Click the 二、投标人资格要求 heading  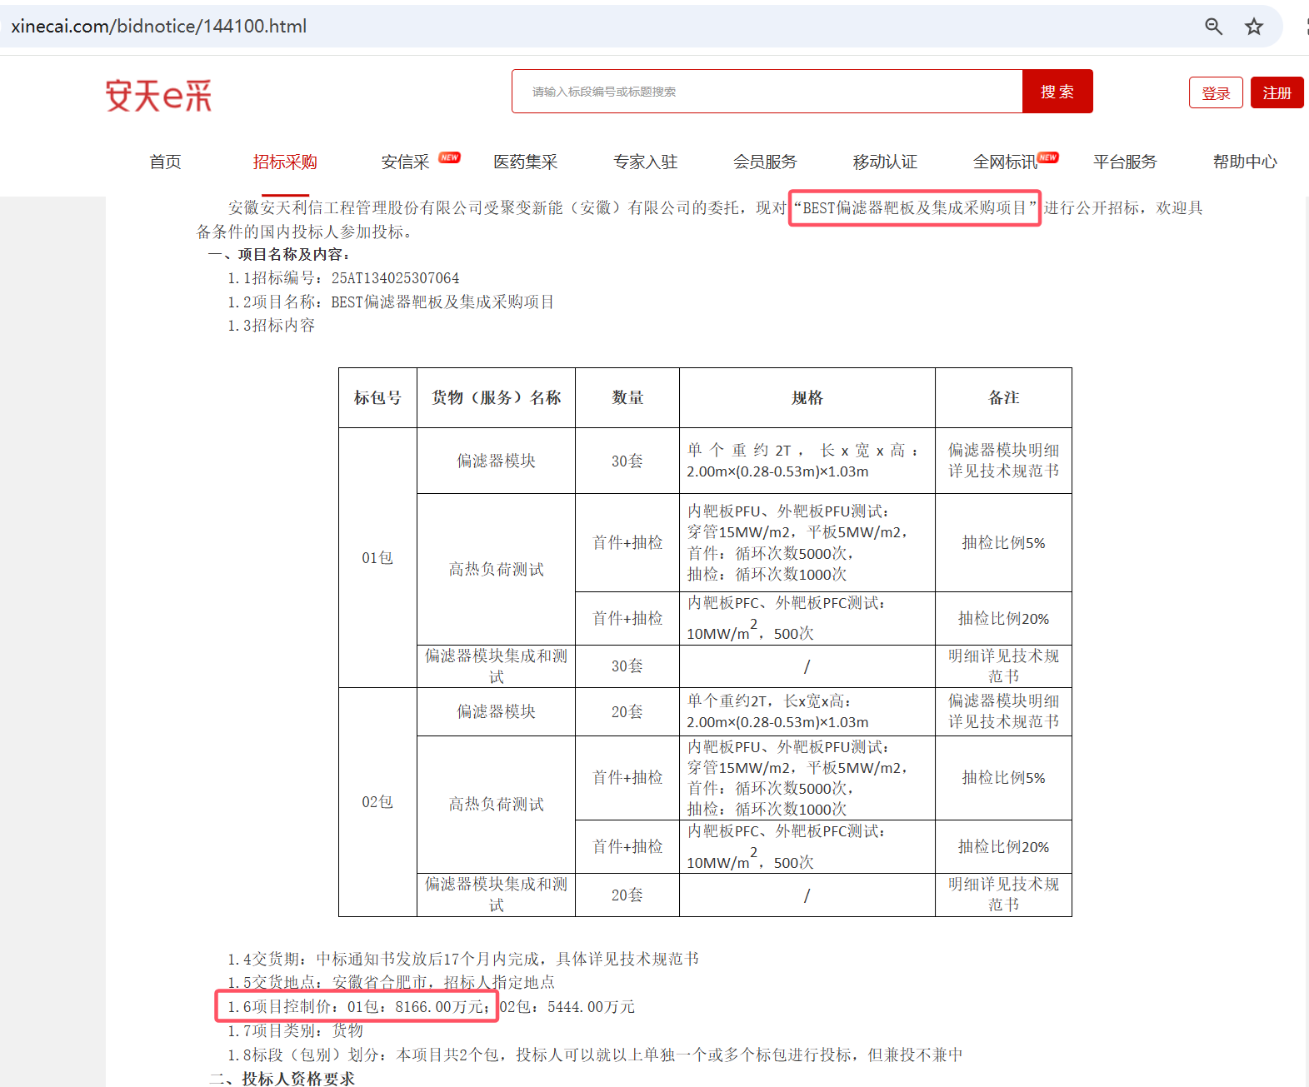[282, 1079]
